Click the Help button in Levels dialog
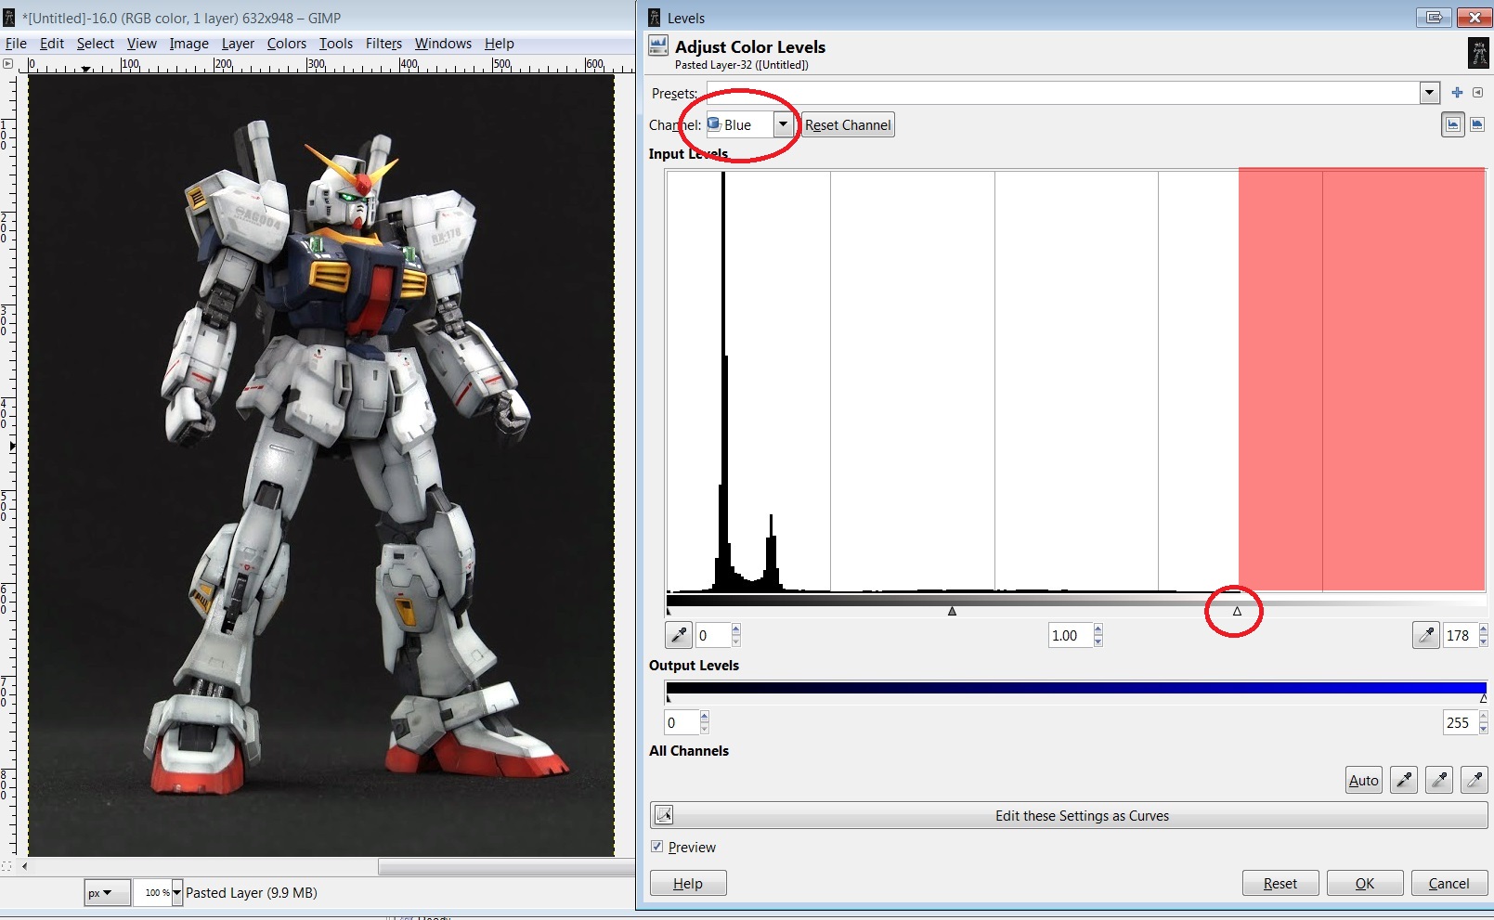 pyautogui.click(x=687, y=883)
